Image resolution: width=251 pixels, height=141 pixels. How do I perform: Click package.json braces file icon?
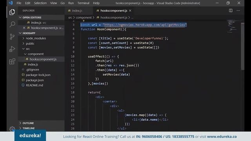(x=23, y=80)
